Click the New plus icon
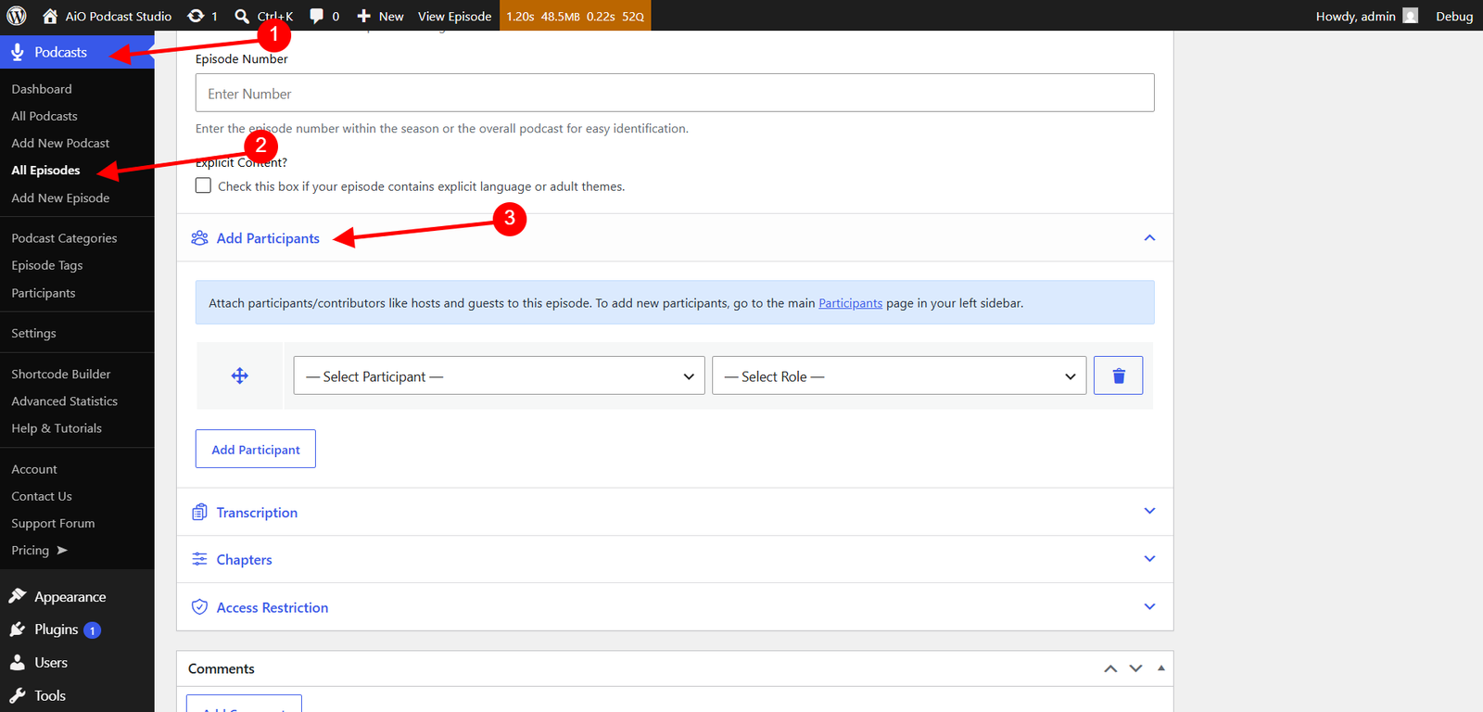The image size is (1483, 712). 364,16
